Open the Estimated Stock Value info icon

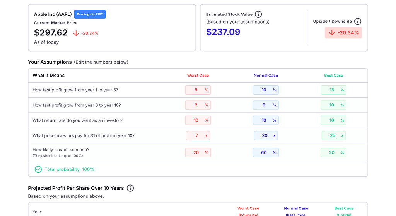[258, 14]
